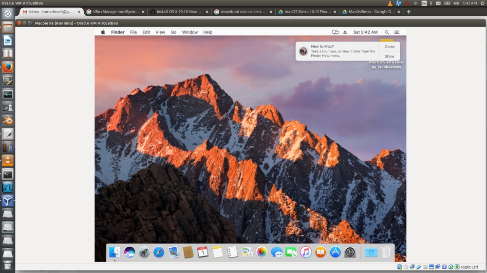Click the eject icon in macOS menu bar
Screen dimensions: 487x273
[345, 32]
